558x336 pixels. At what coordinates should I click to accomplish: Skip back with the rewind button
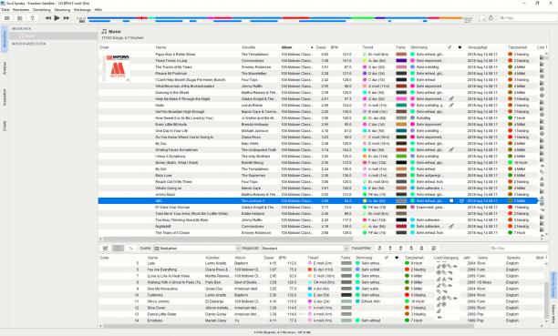coord(48,18)
